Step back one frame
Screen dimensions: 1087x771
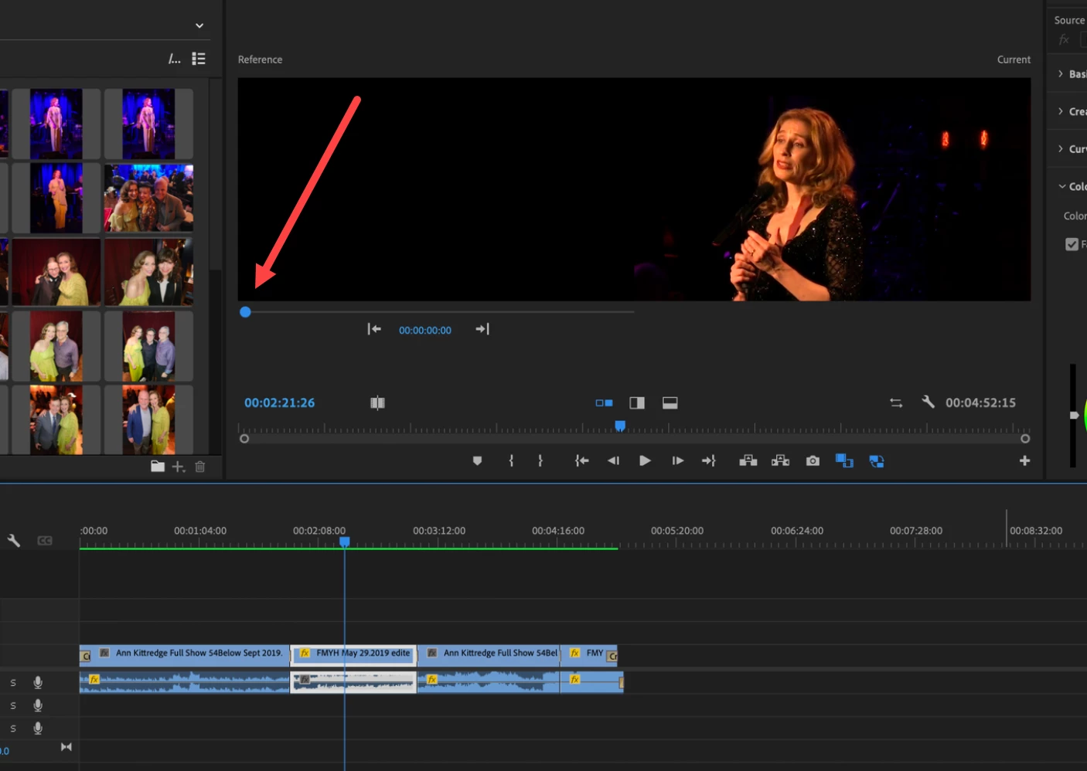pos(613,460)
